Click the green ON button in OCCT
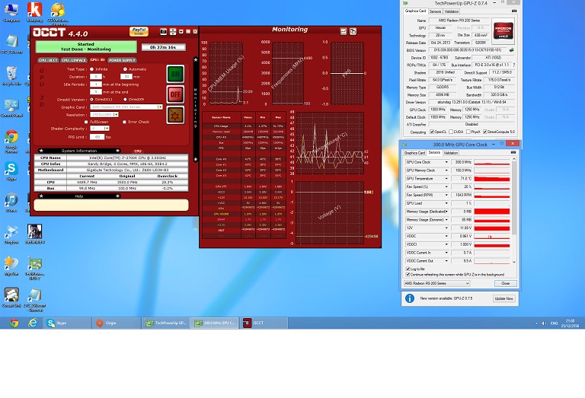This screenshot has height=398, width=585. (x=175, y=74)
